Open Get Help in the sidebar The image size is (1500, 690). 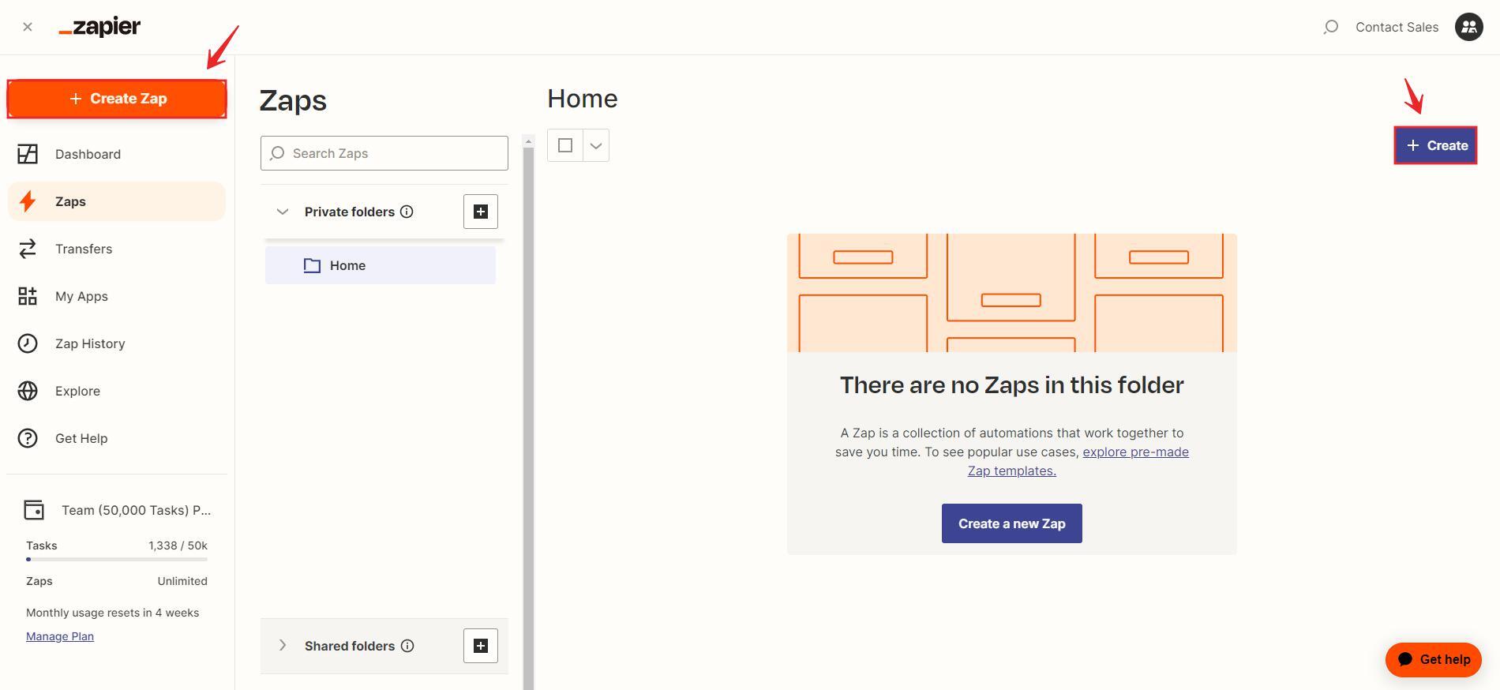tap(117, 438)
